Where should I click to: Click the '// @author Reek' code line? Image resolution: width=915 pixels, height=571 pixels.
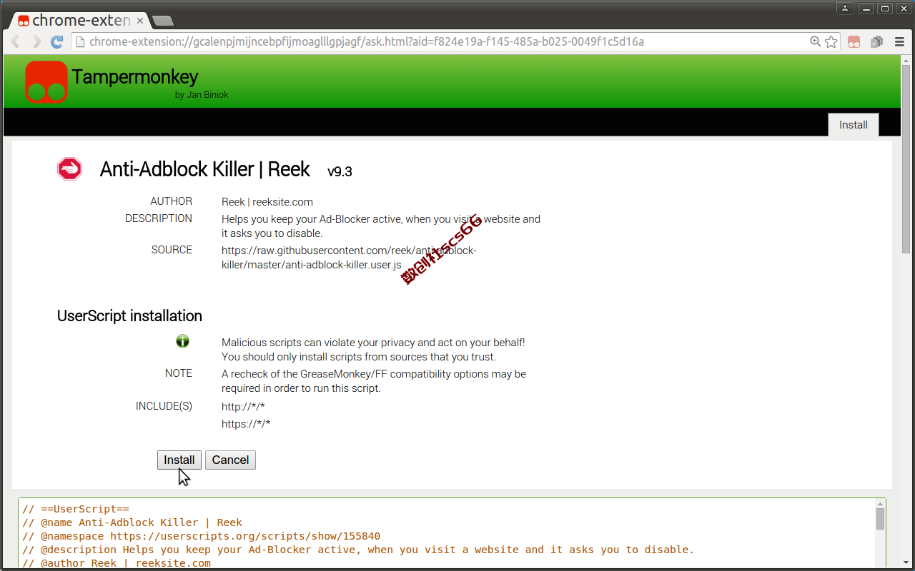(x=117, y=563)
